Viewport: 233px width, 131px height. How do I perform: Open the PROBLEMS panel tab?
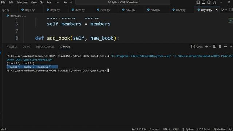[12, 47]
